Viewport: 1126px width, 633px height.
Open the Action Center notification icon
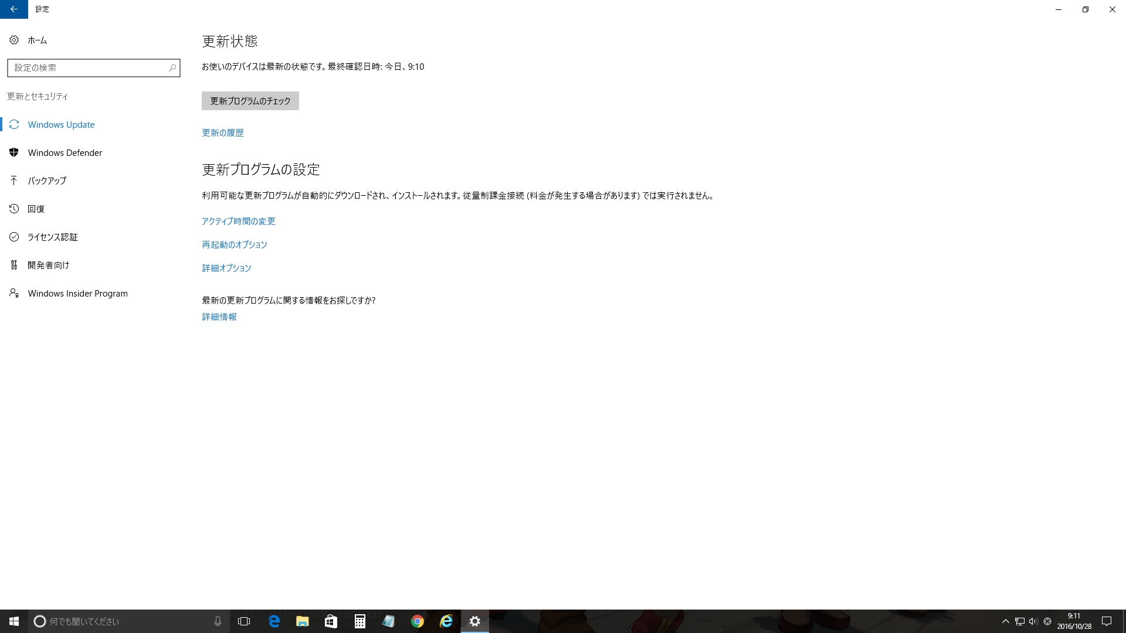[x=1107, y=621]
